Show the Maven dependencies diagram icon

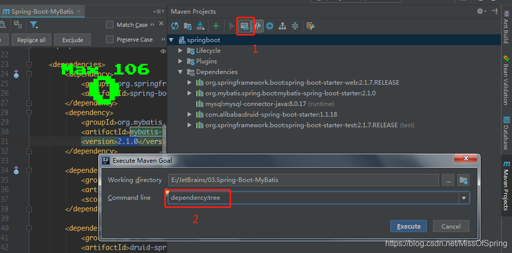click(x=282, y=26)
